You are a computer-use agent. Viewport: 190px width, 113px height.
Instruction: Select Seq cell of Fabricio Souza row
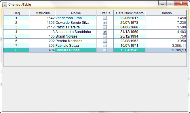[x=16, y=46]
